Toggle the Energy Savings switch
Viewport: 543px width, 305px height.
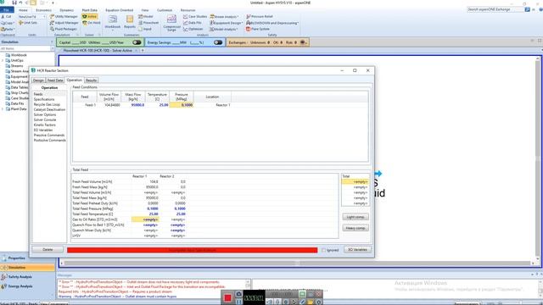[x=218, y=42]
